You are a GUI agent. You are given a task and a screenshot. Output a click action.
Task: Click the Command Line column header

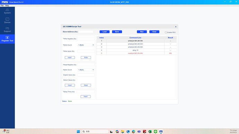click(x=135, y=38)
